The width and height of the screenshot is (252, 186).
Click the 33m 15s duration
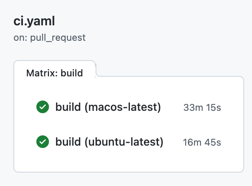tap(202, 107)
